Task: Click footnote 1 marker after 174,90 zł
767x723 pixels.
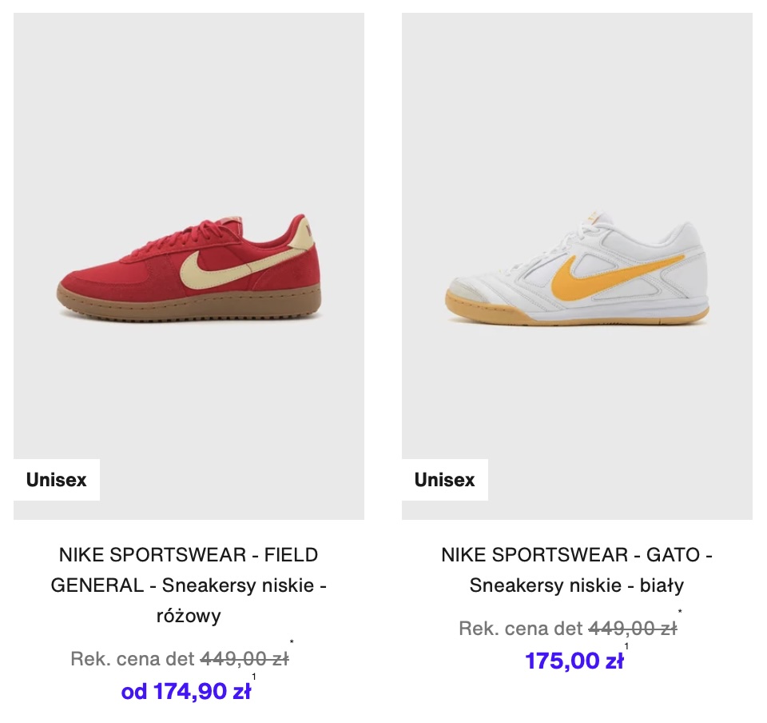Action: click(254, 677)
